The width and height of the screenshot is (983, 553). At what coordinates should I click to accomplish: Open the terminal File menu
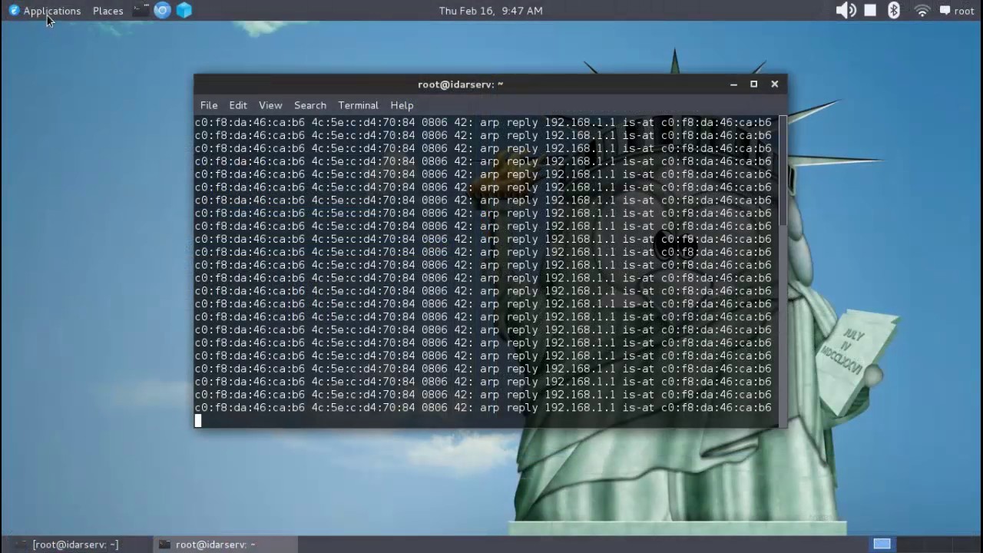[209, 105]
